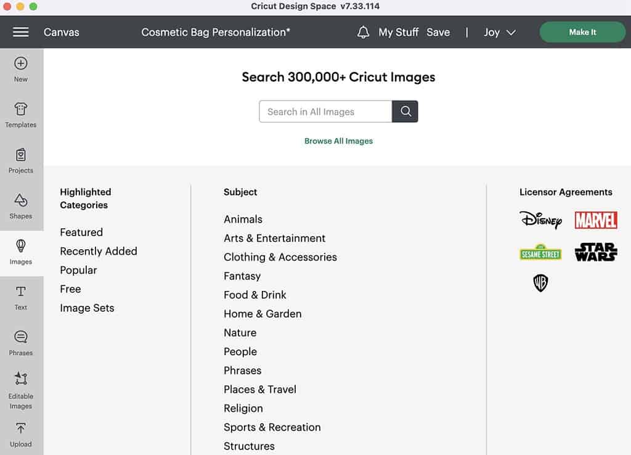This screenshot has width=631, height=455.
Task: Select the Recently Added category
Action: click(99, 252)
